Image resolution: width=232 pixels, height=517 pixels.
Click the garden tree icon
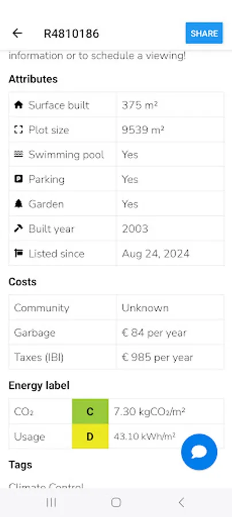click(x=18, y=204)
